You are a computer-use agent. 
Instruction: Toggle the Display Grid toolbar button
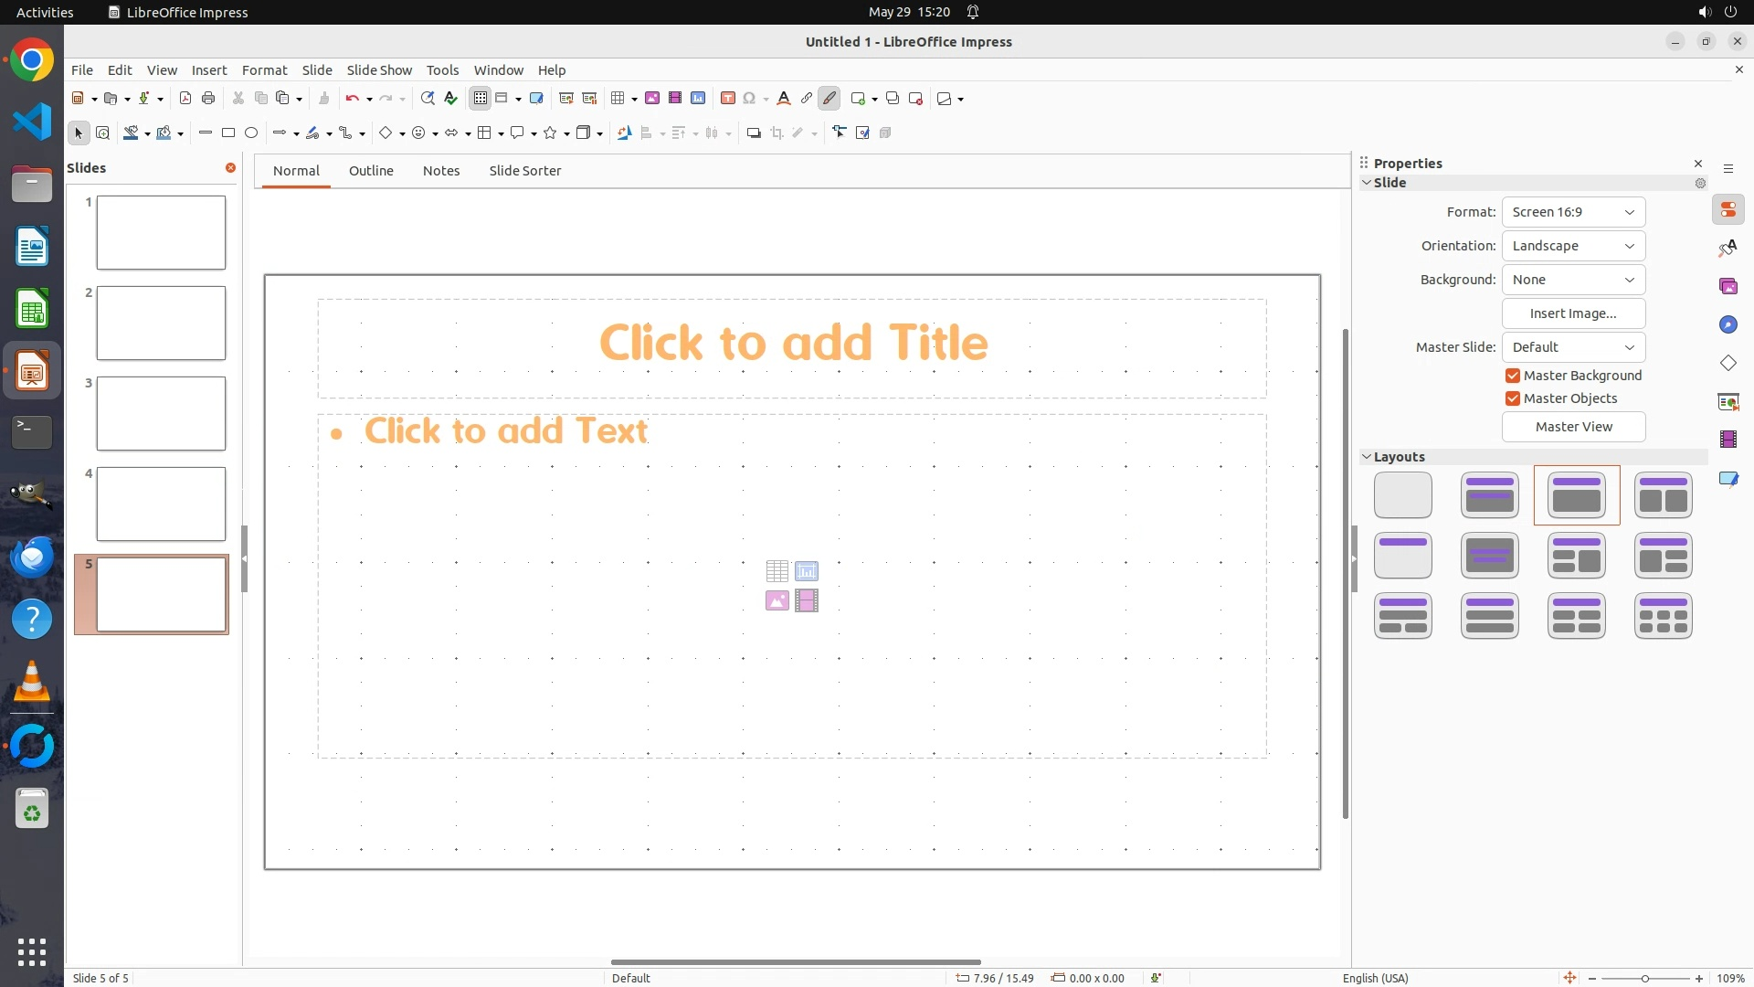coord(481,99)
